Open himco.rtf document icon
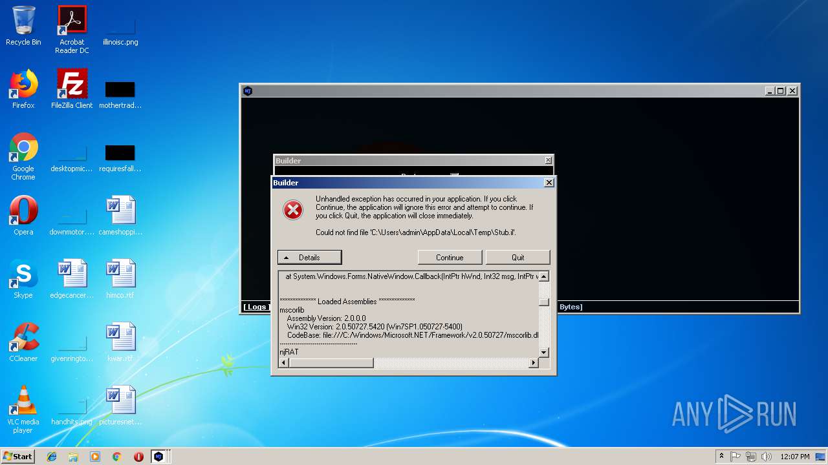828x465 pixels. click(x=120, y=279)
